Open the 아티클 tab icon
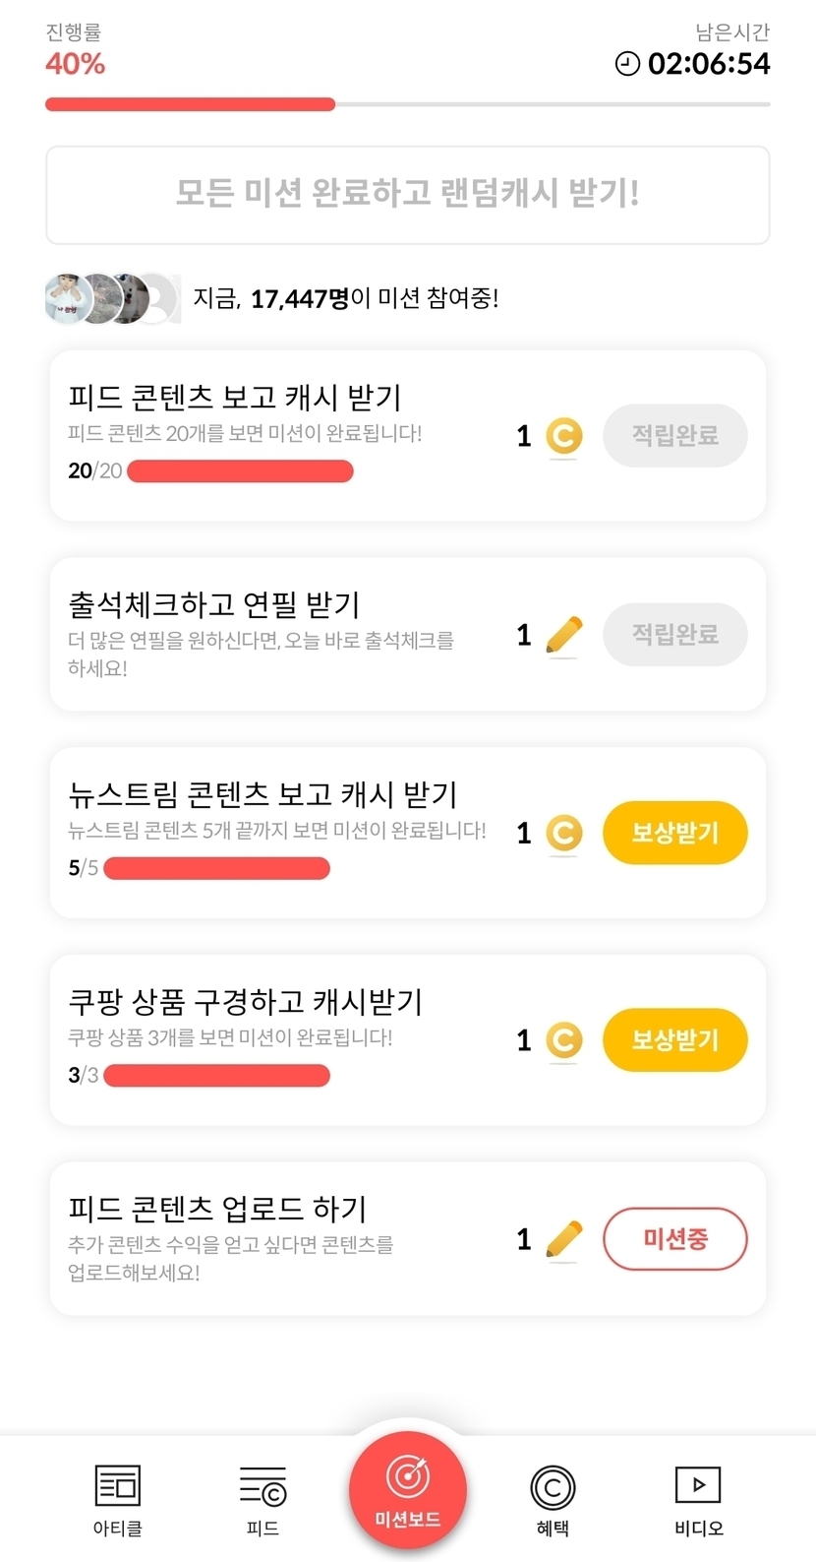Screen dimensions: 816x1562 tap(117, 1486)
